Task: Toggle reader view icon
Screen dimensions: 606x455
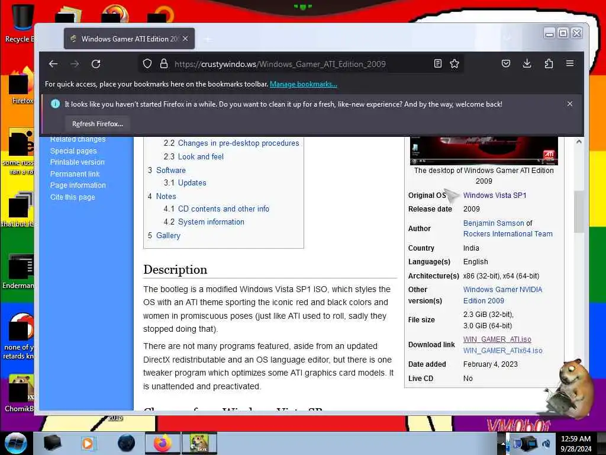Action: (437, 64)
